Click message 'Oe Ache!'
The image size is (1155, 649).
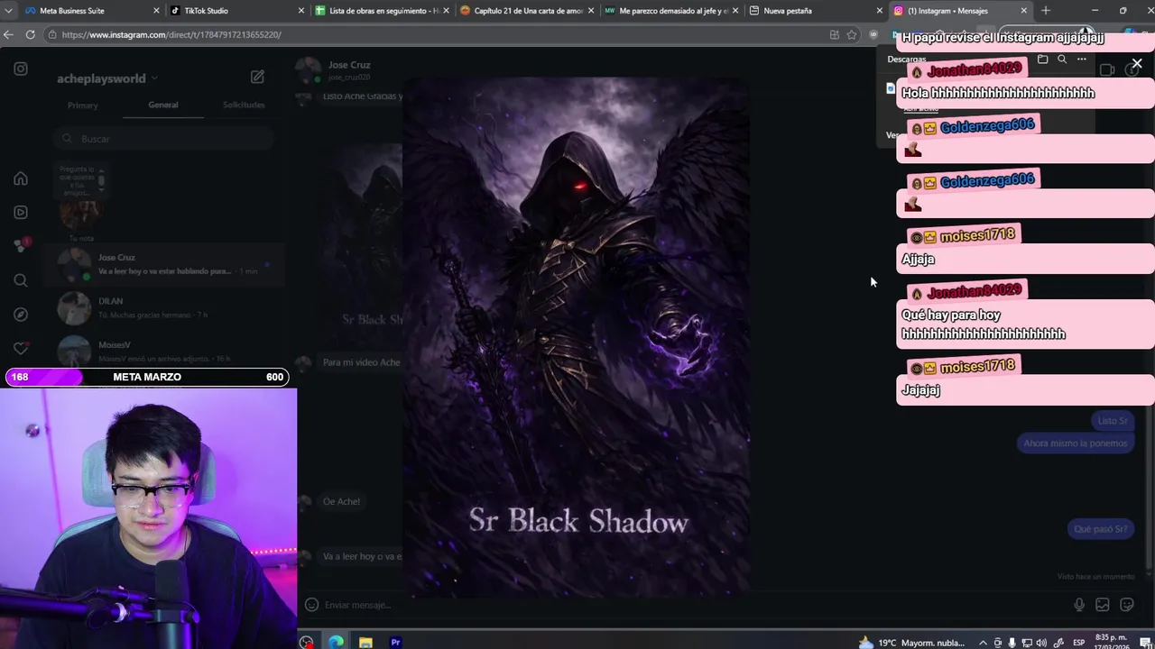tap(341, 501)
